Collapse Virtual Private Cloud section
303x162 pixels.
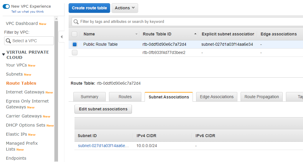click(x=4, y=54)
